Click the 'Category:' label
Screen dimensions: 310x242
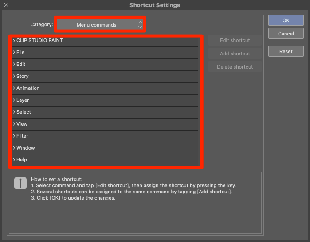[42, 24]
